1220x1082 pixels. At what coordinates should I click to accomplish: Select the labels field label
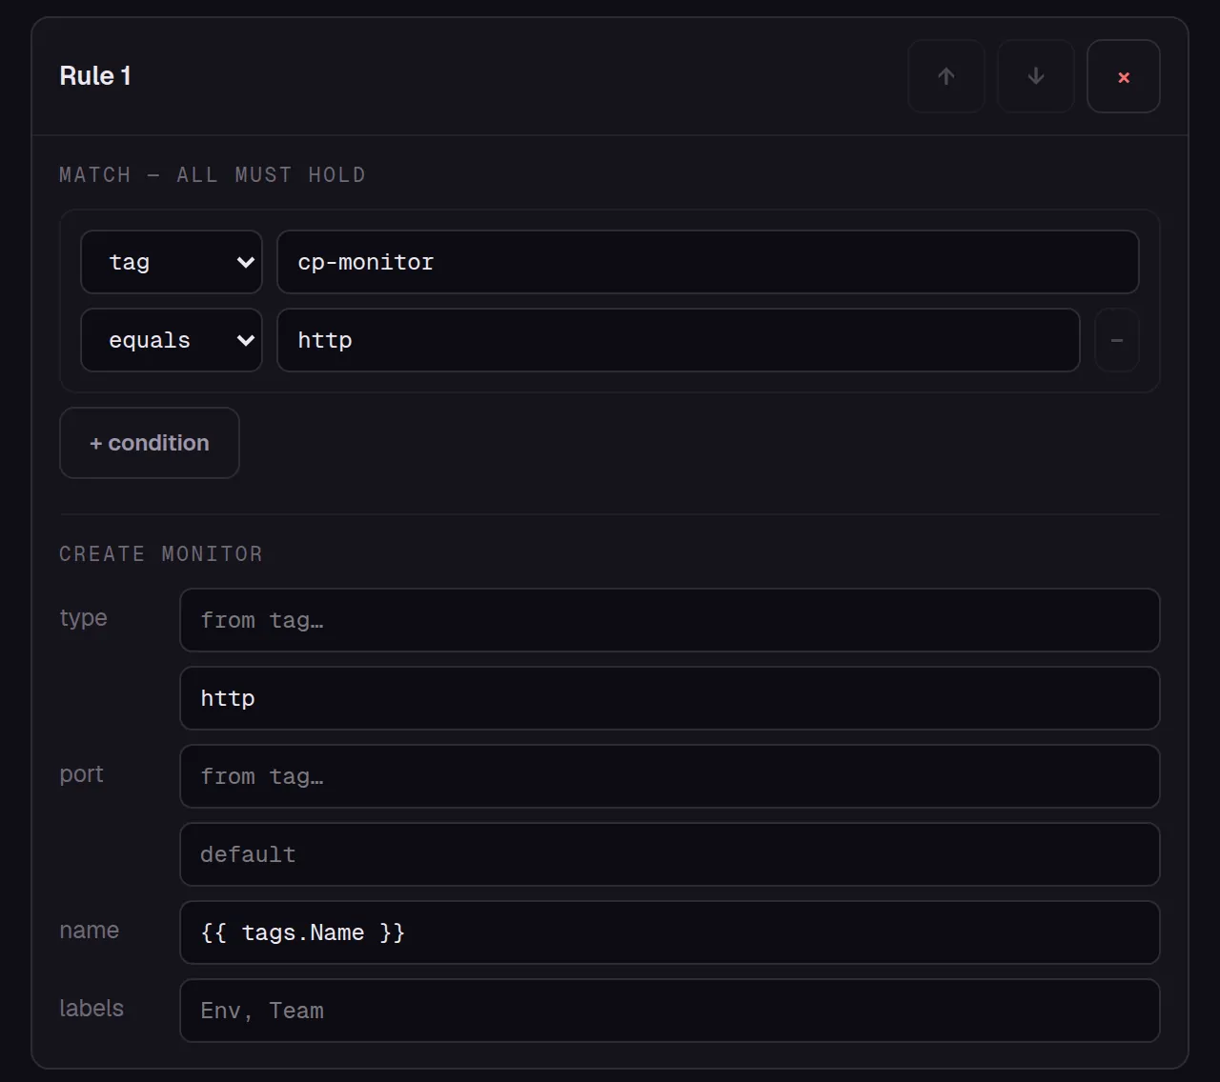tap(91, 1009)
